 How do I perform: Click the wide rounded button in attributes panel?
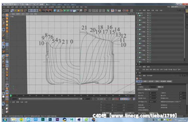[x=148, y=89]
